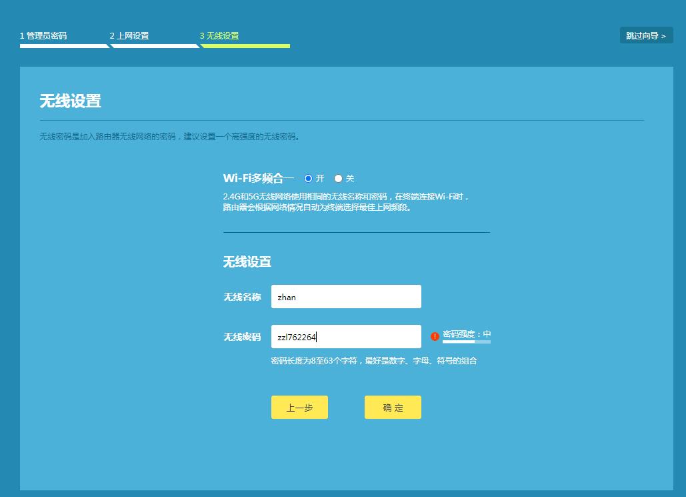The height and width of the screenshot is (497, 686).
Task: Click the red password warning icon
Action: click(x=435, y=336)
